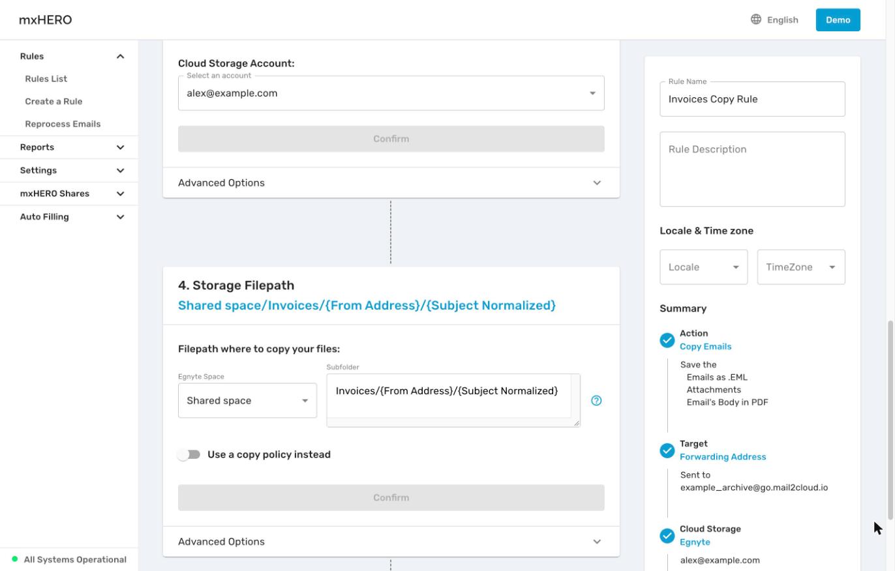This screenshot has width=895, height=571.
Task: Open the Copy Emails summary link
Action: 705,347
